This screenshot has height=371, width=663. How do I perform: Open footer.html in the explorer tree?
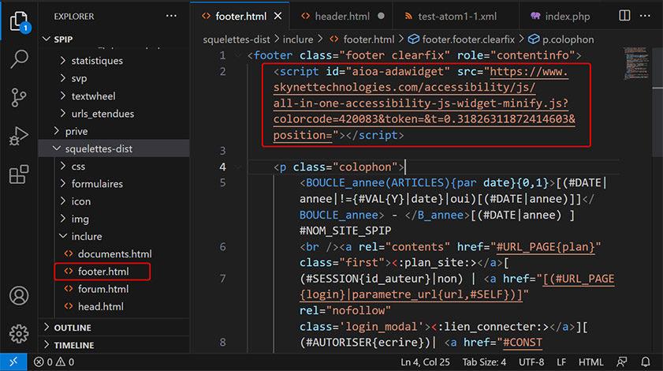(103, 272)
